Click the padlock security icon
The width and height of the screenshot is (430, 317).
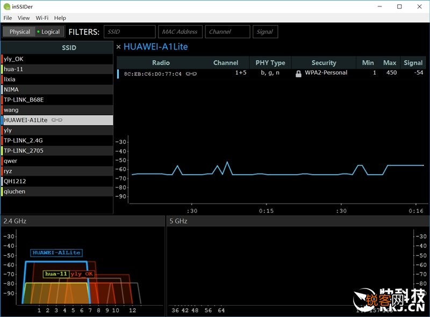(298, 74)
